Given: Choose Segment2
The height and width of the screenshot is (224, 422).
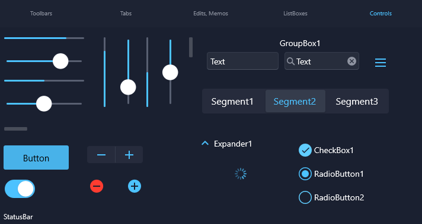Looking at the screenshot, I should [x=295, y=102].
